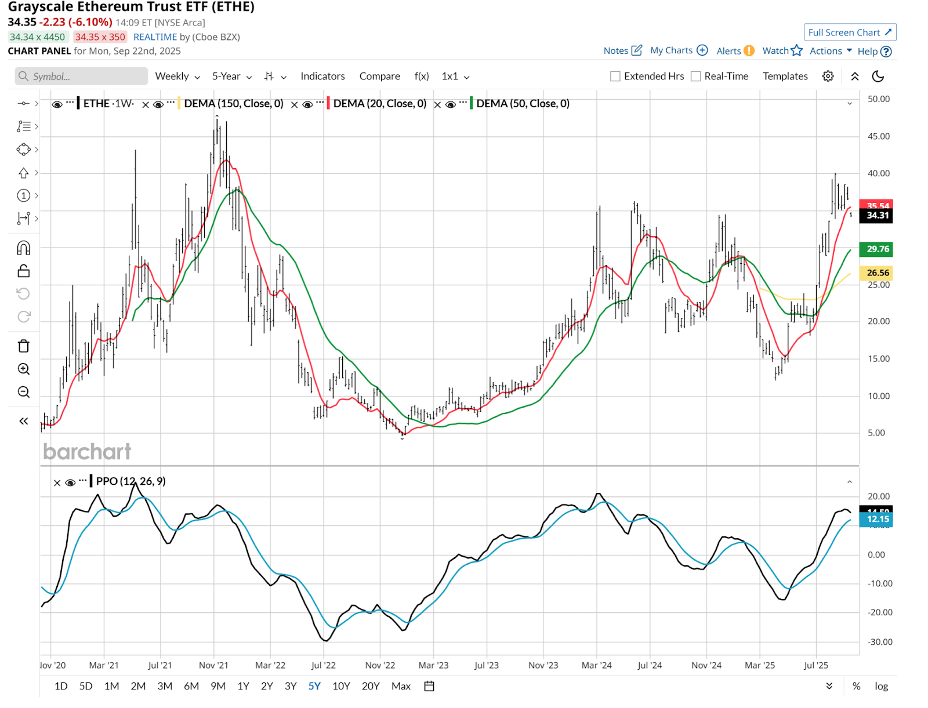Remove the DEMA (50, Close, 0) study

point(437,104)
